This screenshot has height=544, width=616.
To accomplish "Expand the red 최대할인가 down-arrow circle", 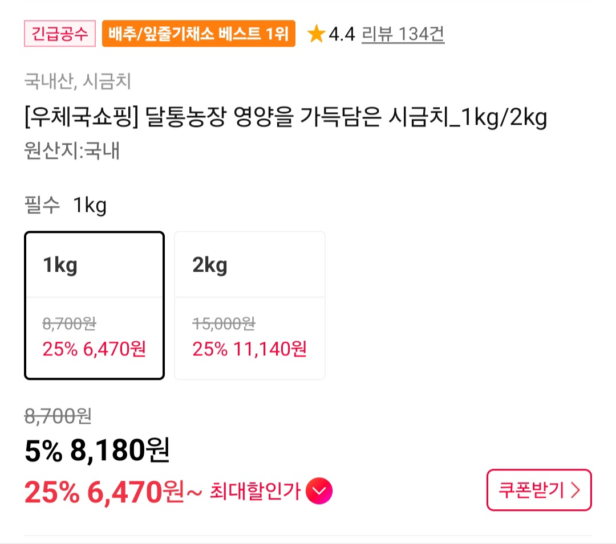I will point(319,491).
